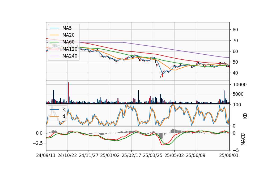Click the lowest red candlestick in April 2025
Screen dimensions: 255x183
(162, 75)
